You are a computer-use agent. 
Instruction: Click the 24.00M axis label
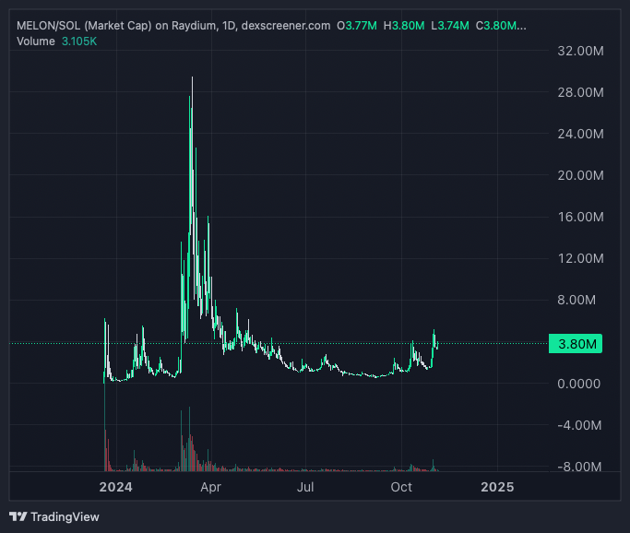point(580,134)
